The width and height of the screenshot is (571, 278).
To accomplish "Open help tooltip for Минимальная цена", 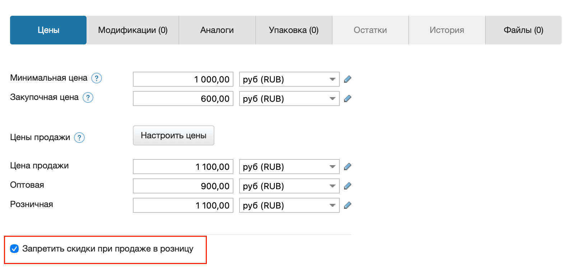I will click(97, 78).
